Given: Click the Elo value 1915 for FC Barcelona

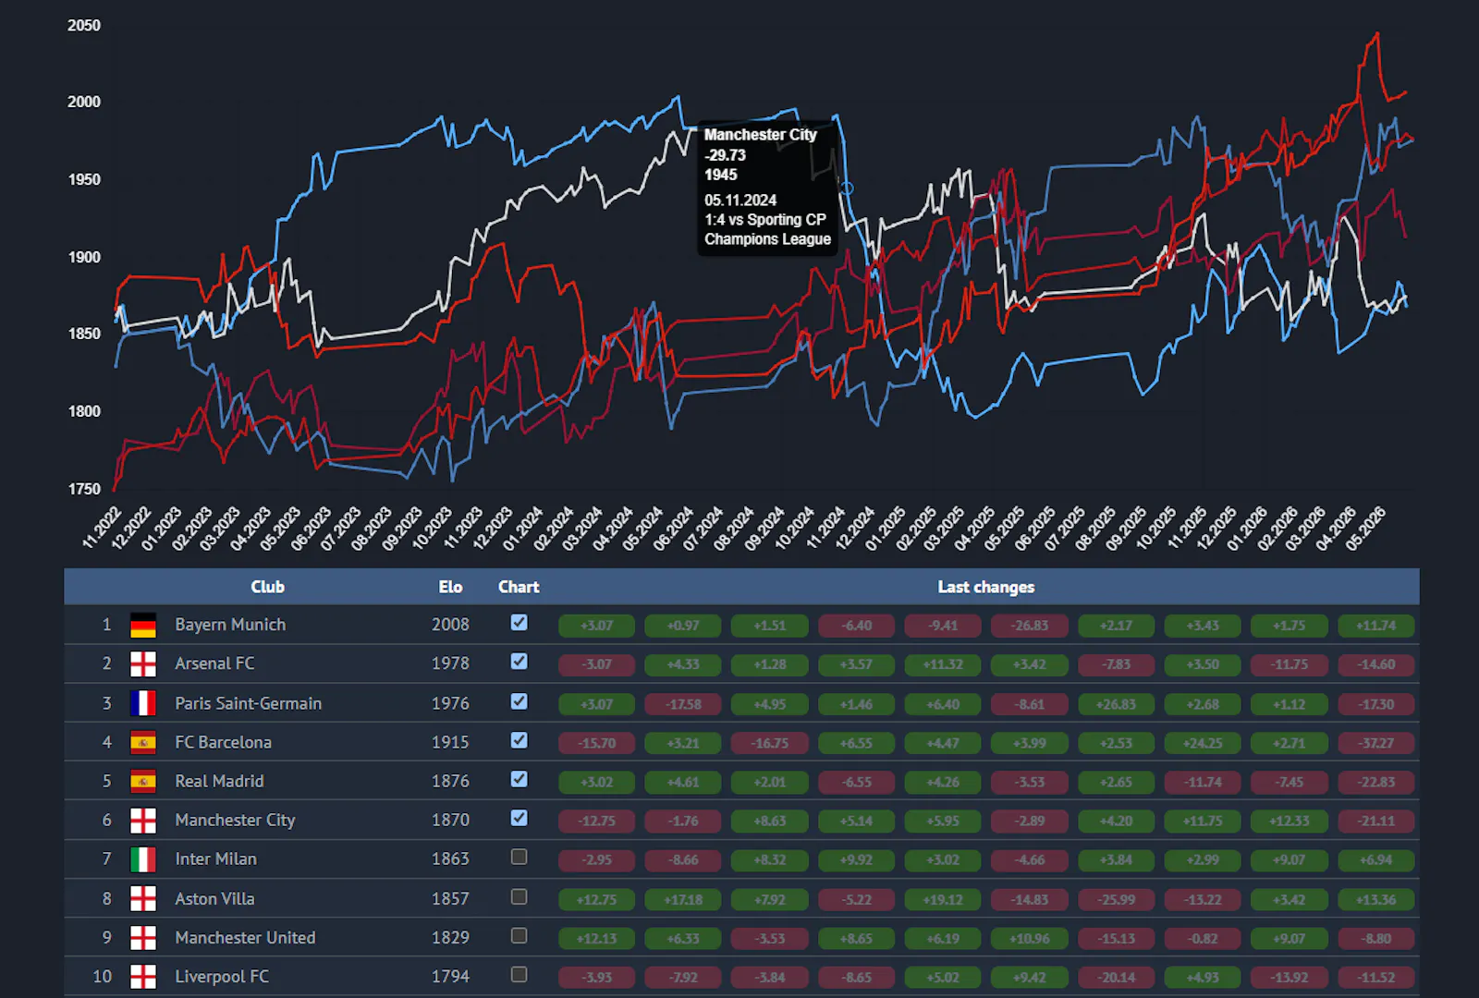Looking at the screenshot, I should [x=450, y=742].
